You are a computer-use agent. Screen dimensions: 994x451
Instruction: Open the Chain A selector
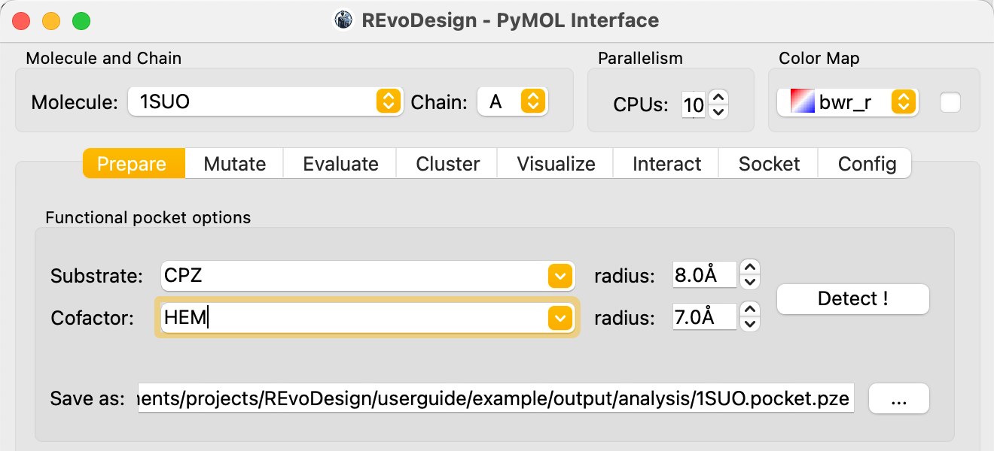point(513,101)
